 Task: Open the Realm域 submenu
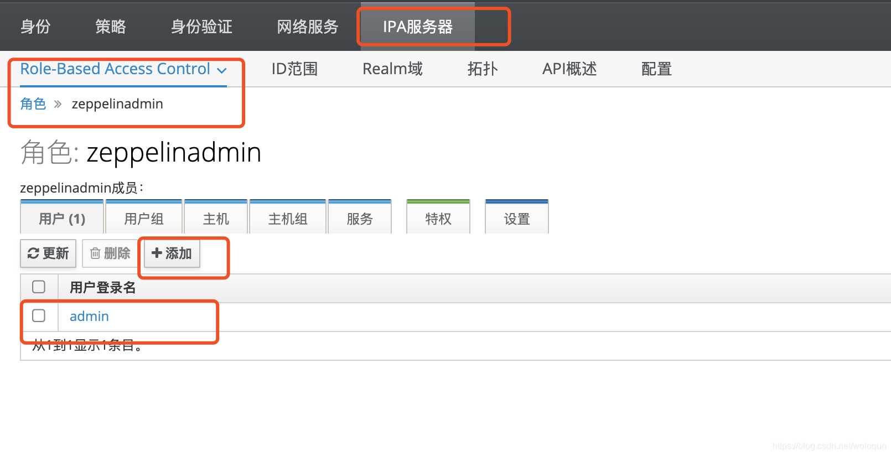(x=392, y=69)
